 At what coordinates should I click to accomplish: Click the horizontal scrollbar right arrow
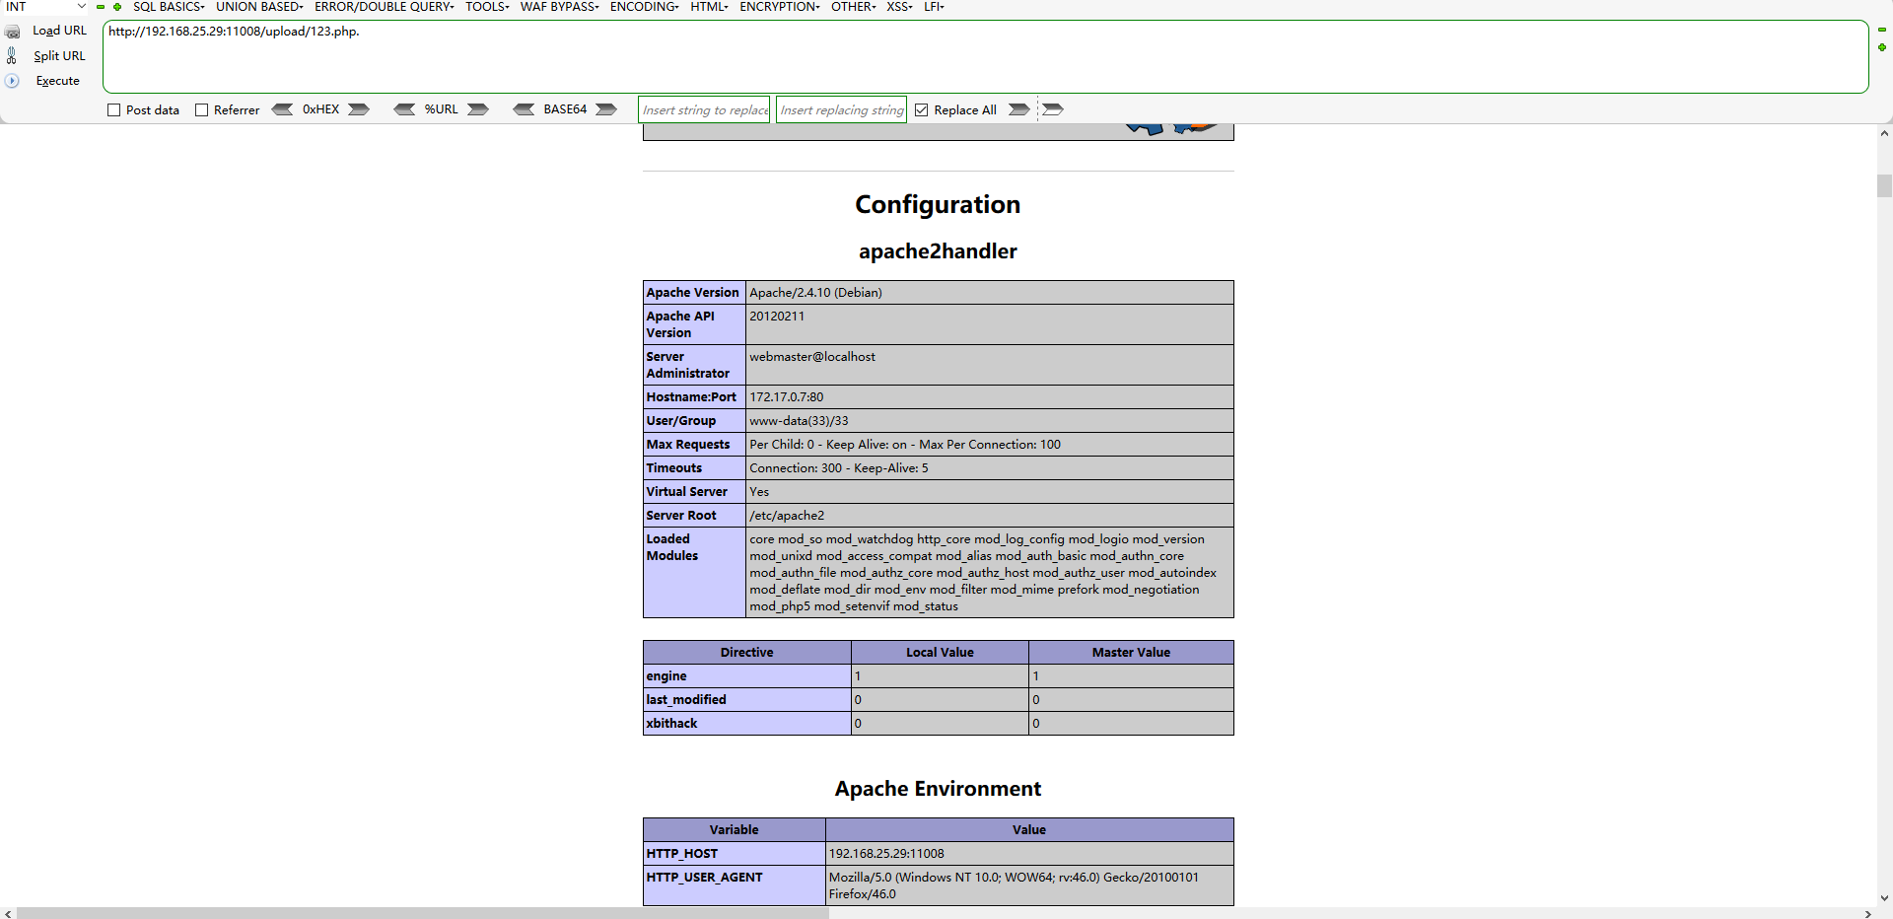tap(1868, 913)
